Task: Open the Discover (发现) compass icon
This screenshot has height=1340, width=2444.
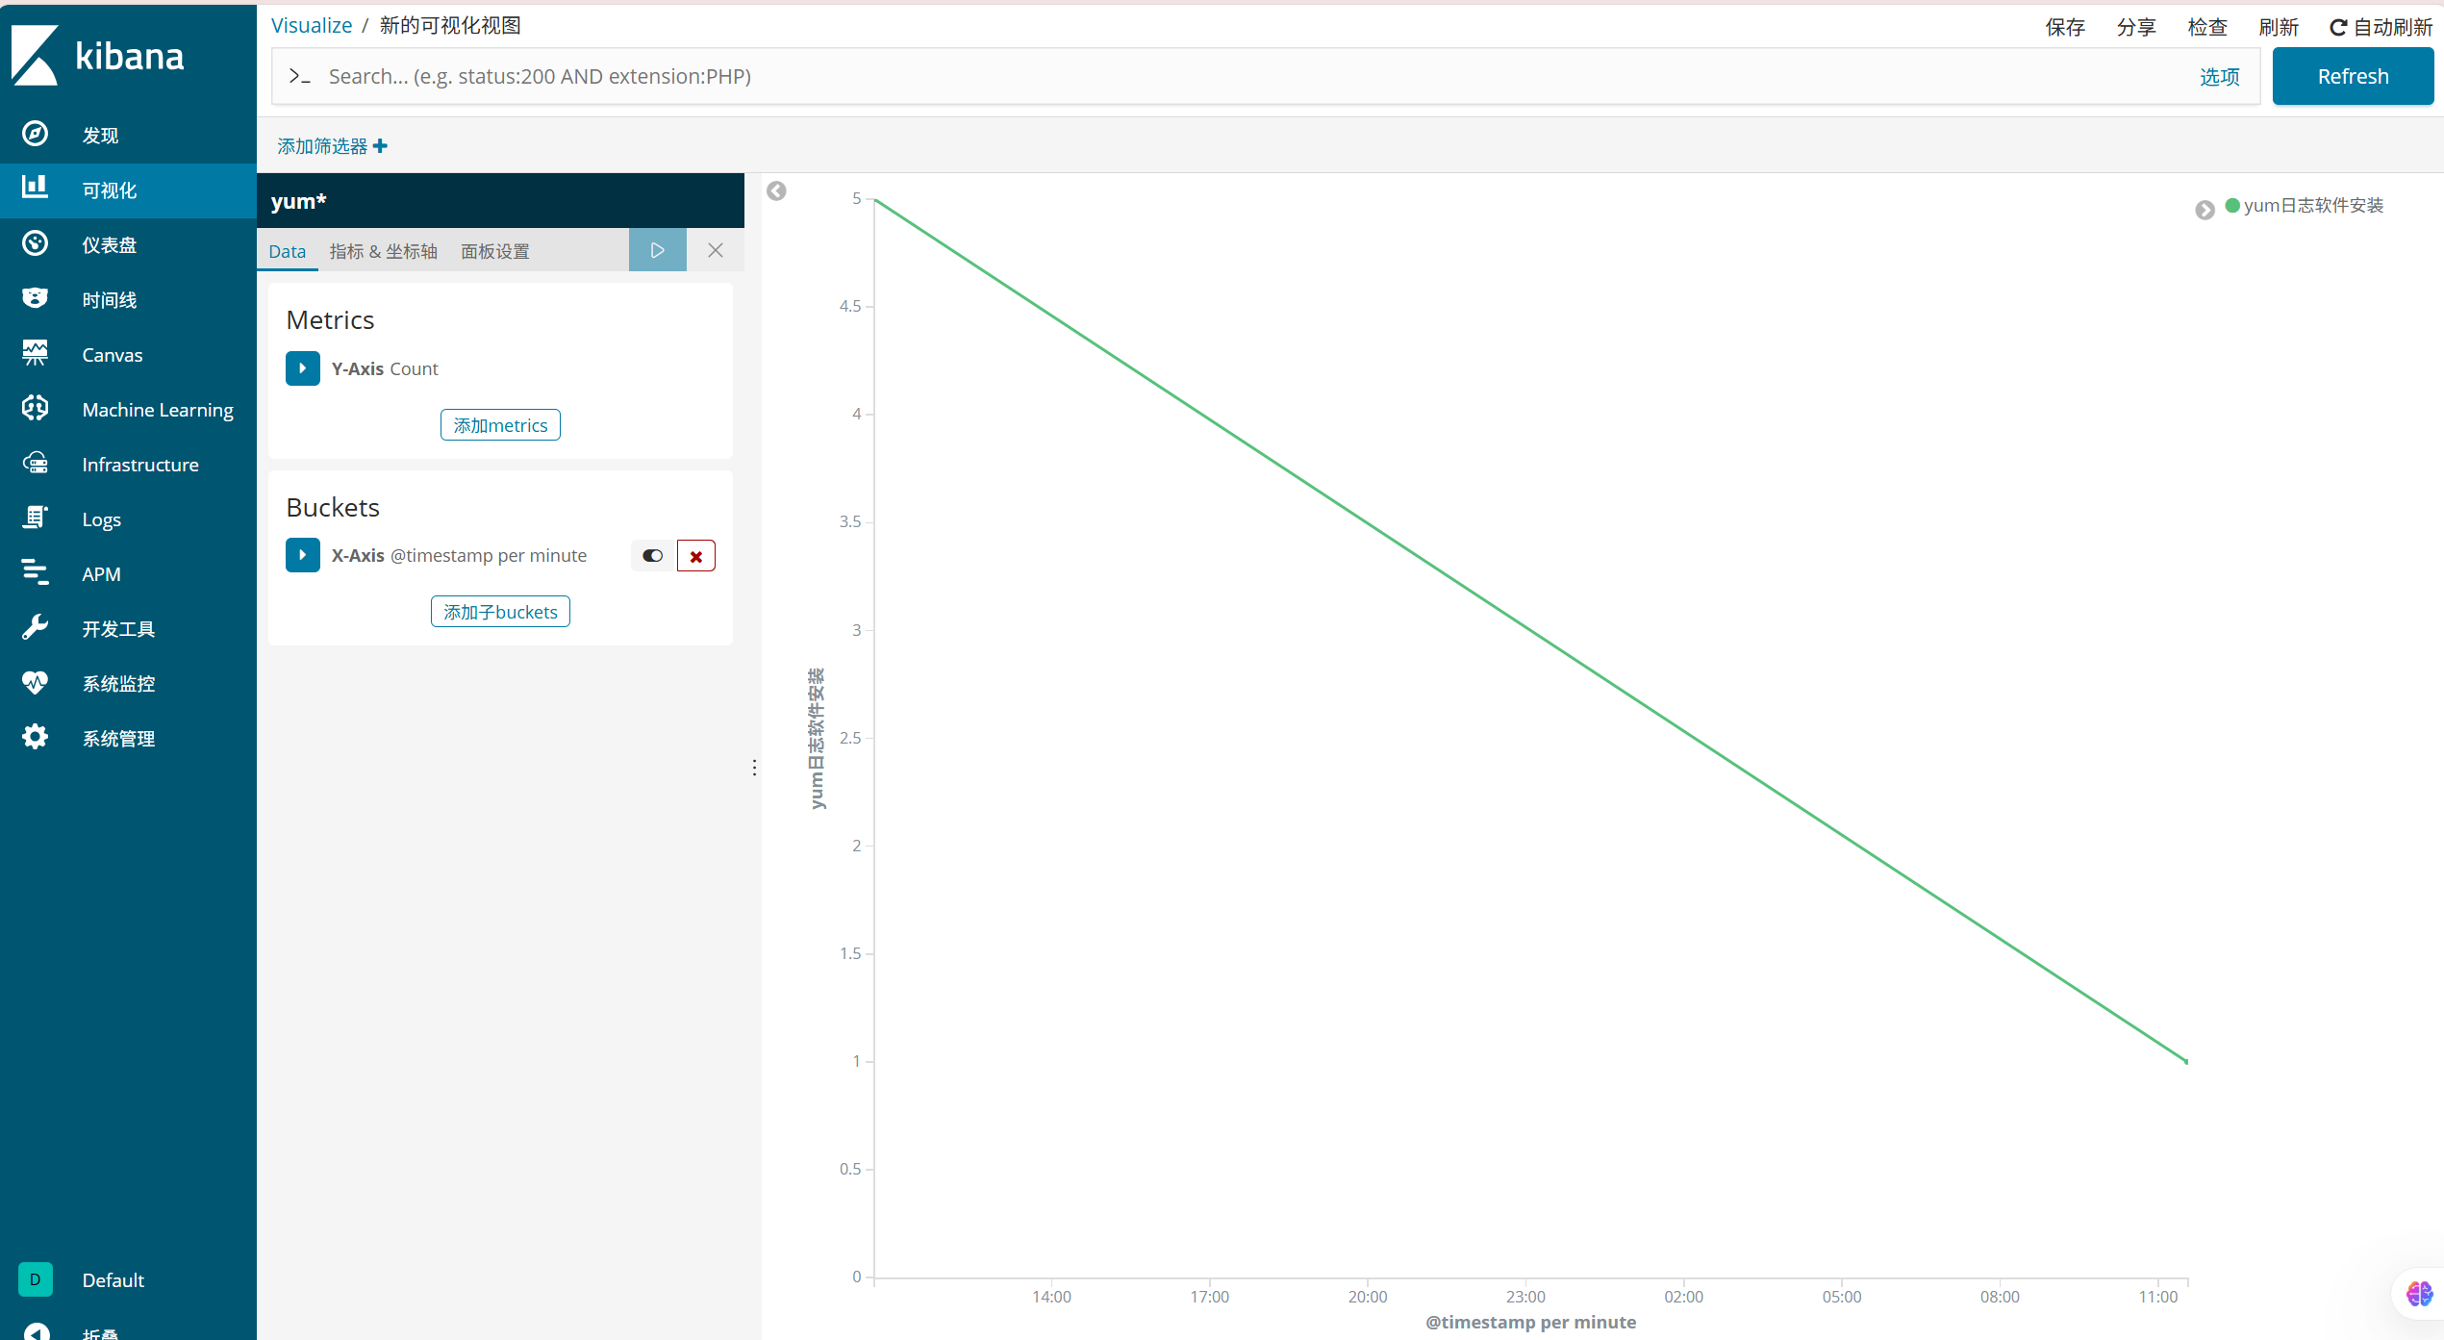Action: click(x=36, y=134)
